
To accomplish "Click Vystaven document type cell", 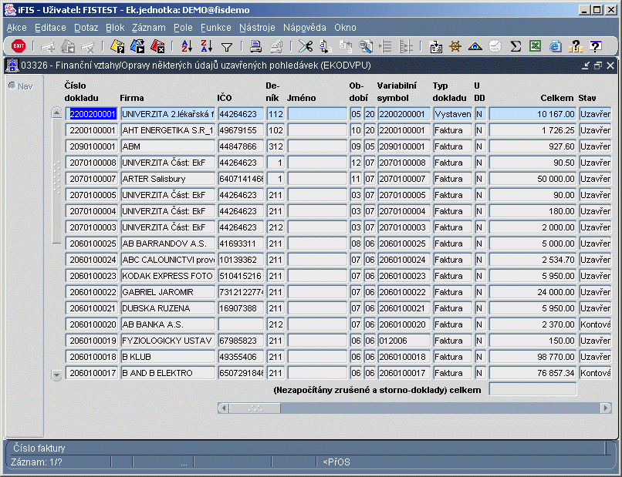I will (x=453, y=114).
